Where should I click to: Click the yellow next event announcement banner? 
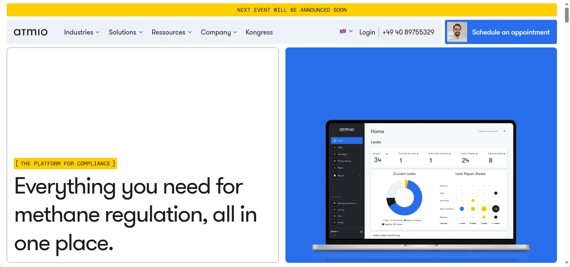click(282, 10)
